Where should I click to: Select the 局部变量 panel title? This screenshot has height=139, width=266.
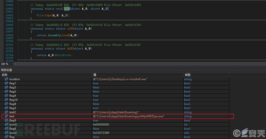pos(6,70)
